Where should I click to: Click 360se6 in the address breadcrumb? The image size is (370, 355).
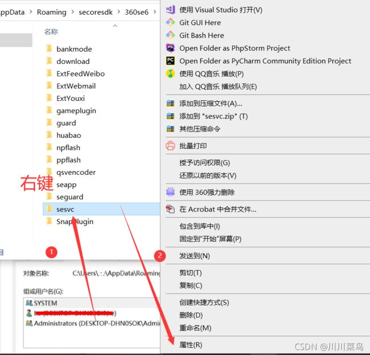137,12
